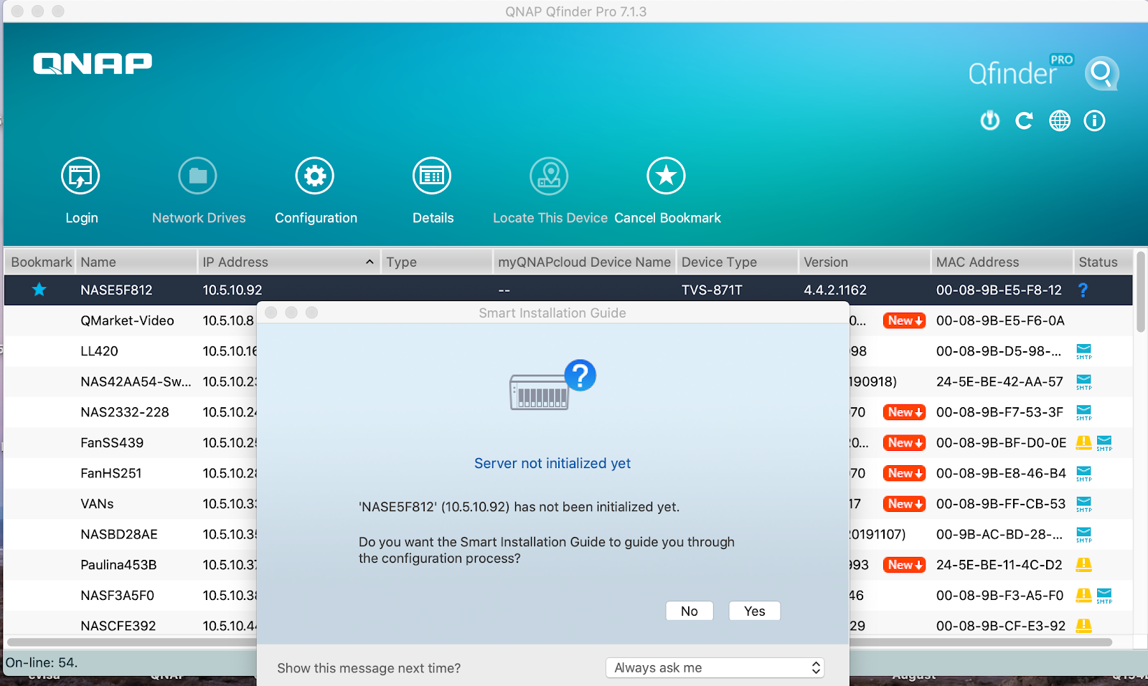Viewport: 1148px width, 686px height.
Task: Click the power icon in the header
Action: [990, 120]
